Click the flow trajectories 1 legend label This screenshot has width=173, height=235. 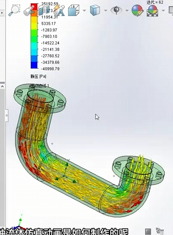[39, 86]
